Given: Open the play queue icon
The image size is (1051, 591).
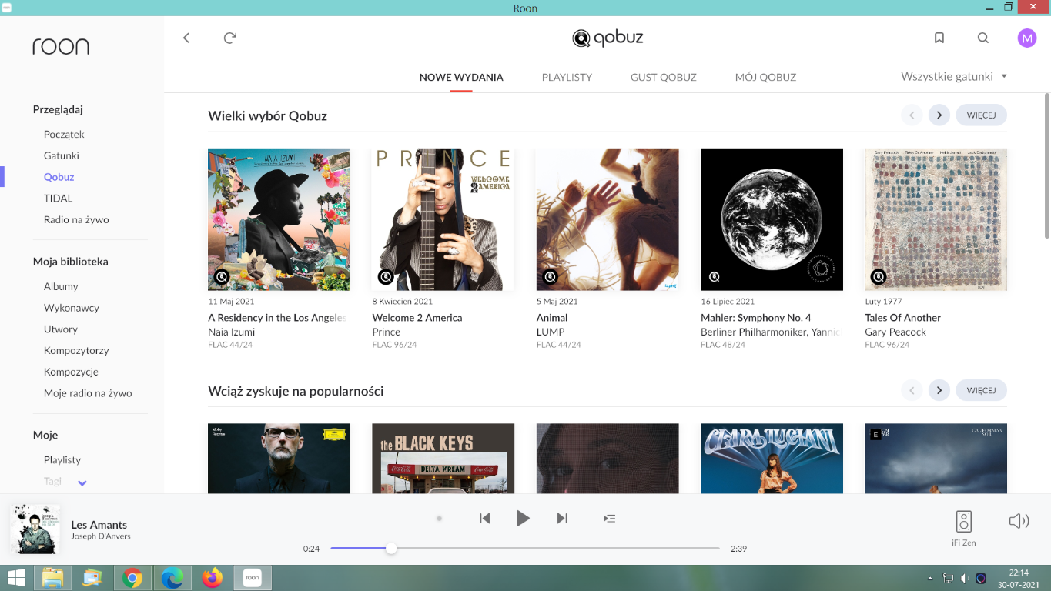Looking at the screenshot, I should [x=609, y=518].
